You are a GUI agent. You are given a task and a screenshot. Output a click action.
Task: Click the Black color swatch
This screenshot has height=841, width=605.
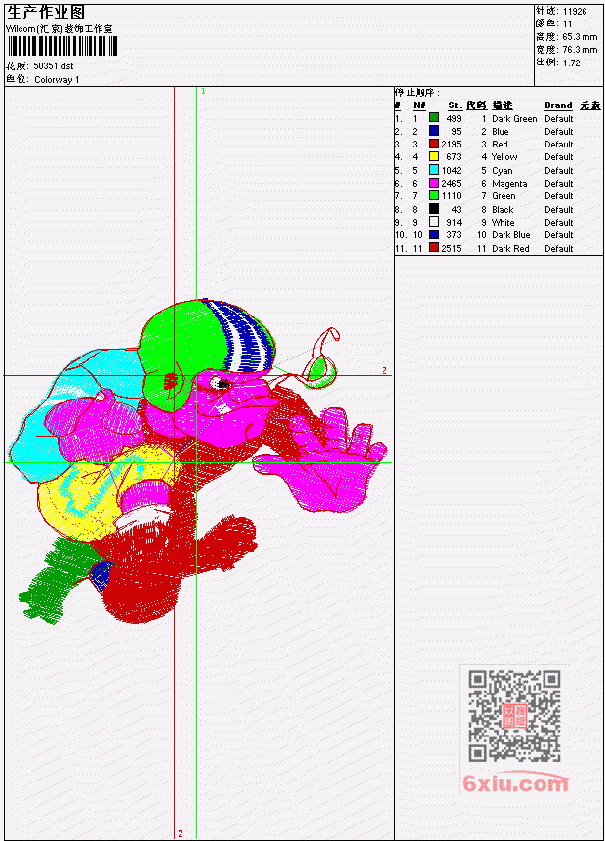click(434, 209)
